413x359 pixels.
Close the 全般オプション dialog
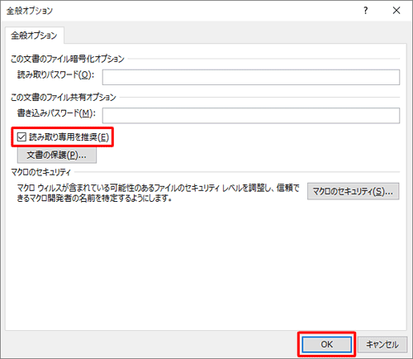[x=396, y=11]
